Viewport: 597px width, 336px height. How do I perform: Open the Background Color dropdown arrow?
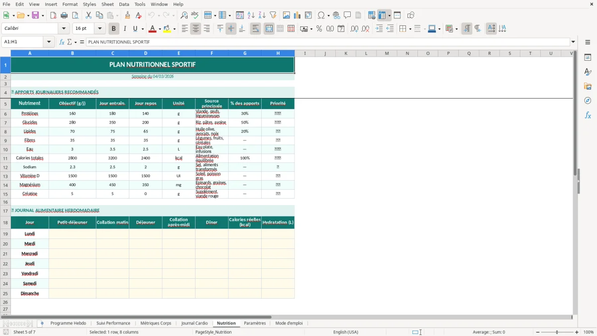174,29
